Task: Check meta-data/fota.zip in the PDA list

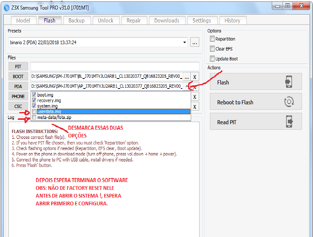Action: click(34, 117)
